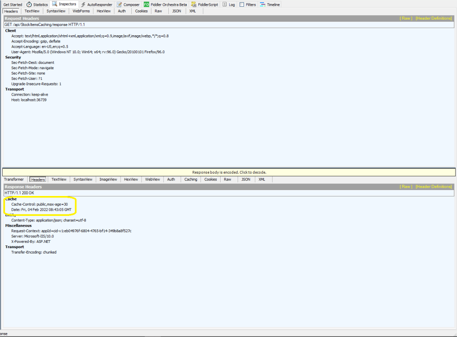Image resolution: width=457 pixels, height=337 pixels.
Task: Open the Log tab icon
Action: tap(225, 4)
